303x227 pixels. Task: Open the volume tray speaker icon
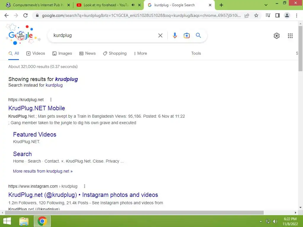(275, 221)
